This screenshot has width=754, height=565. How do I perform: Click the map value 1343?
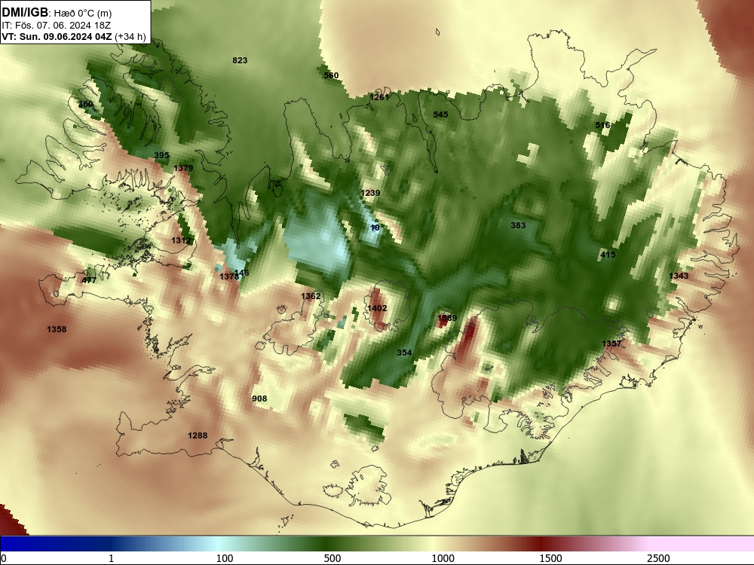pos(679,275)
